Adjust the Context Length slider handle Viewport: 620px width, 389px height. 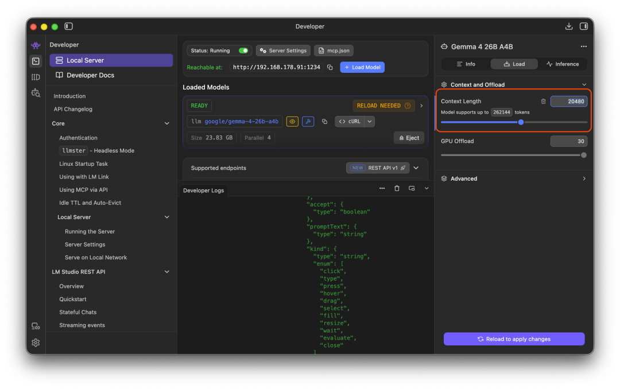(521, 122)
